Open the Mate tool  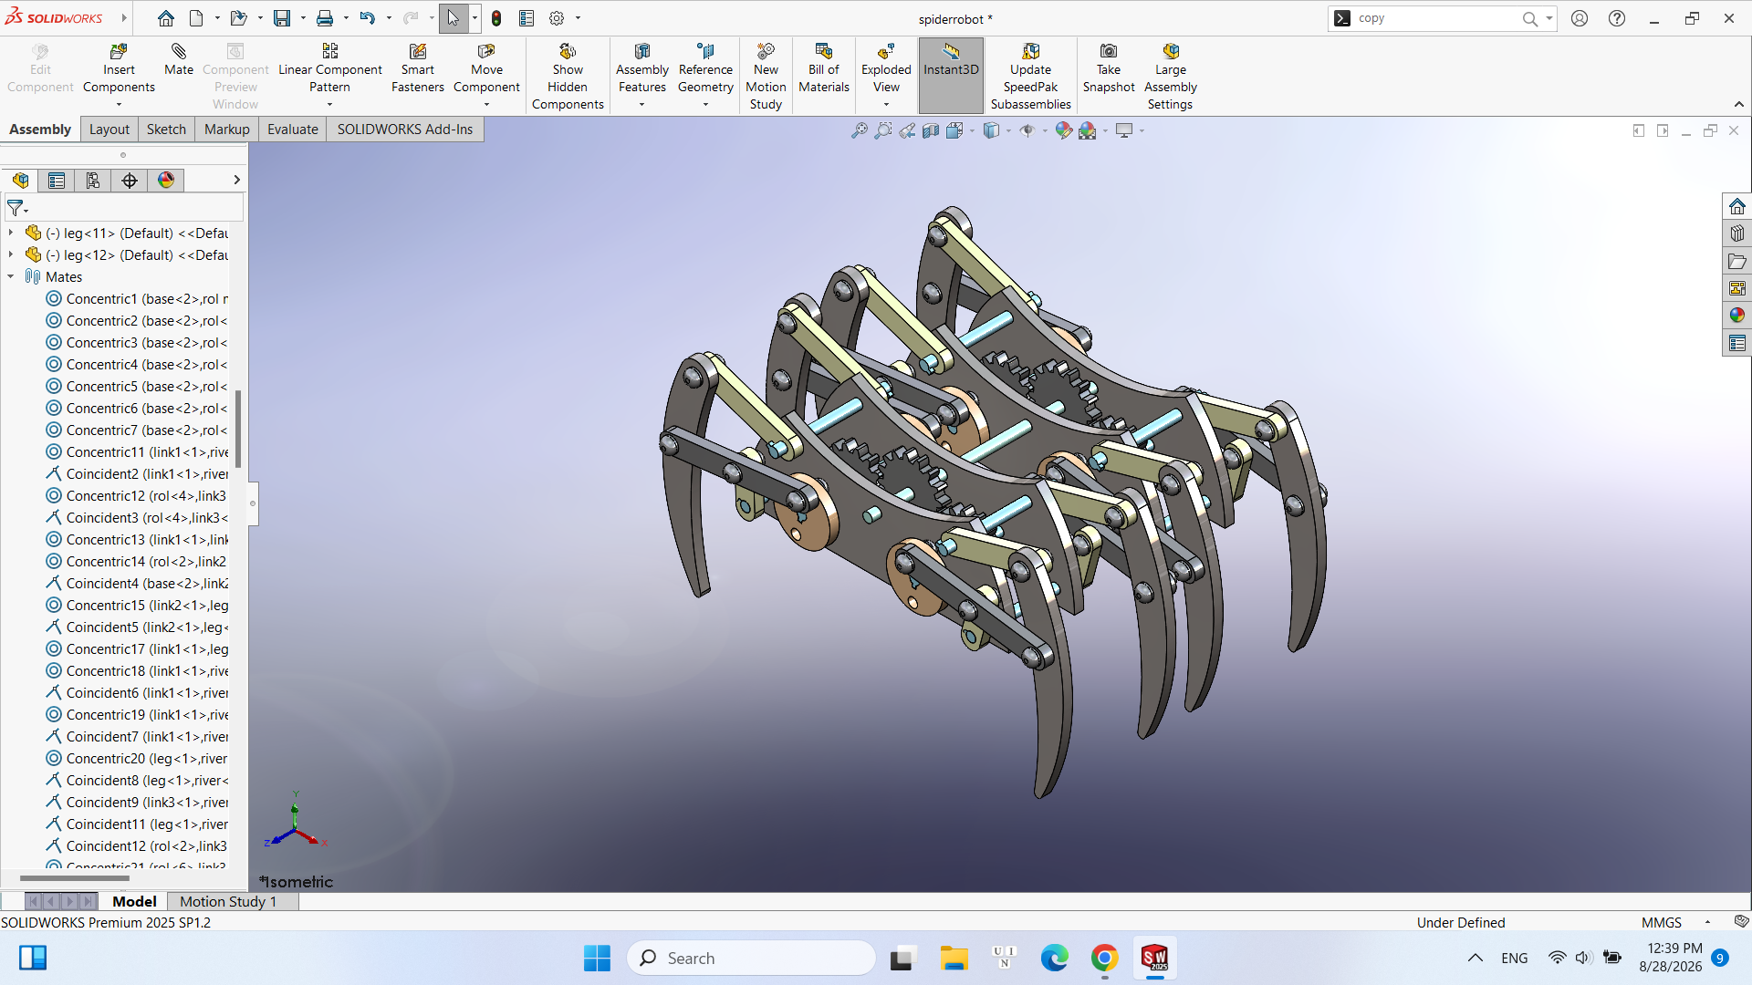pos(179,60)
